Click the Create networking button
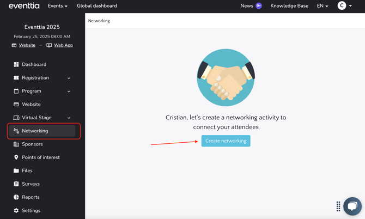The width and height of the screenshot is (365, 219). (226, 141)
